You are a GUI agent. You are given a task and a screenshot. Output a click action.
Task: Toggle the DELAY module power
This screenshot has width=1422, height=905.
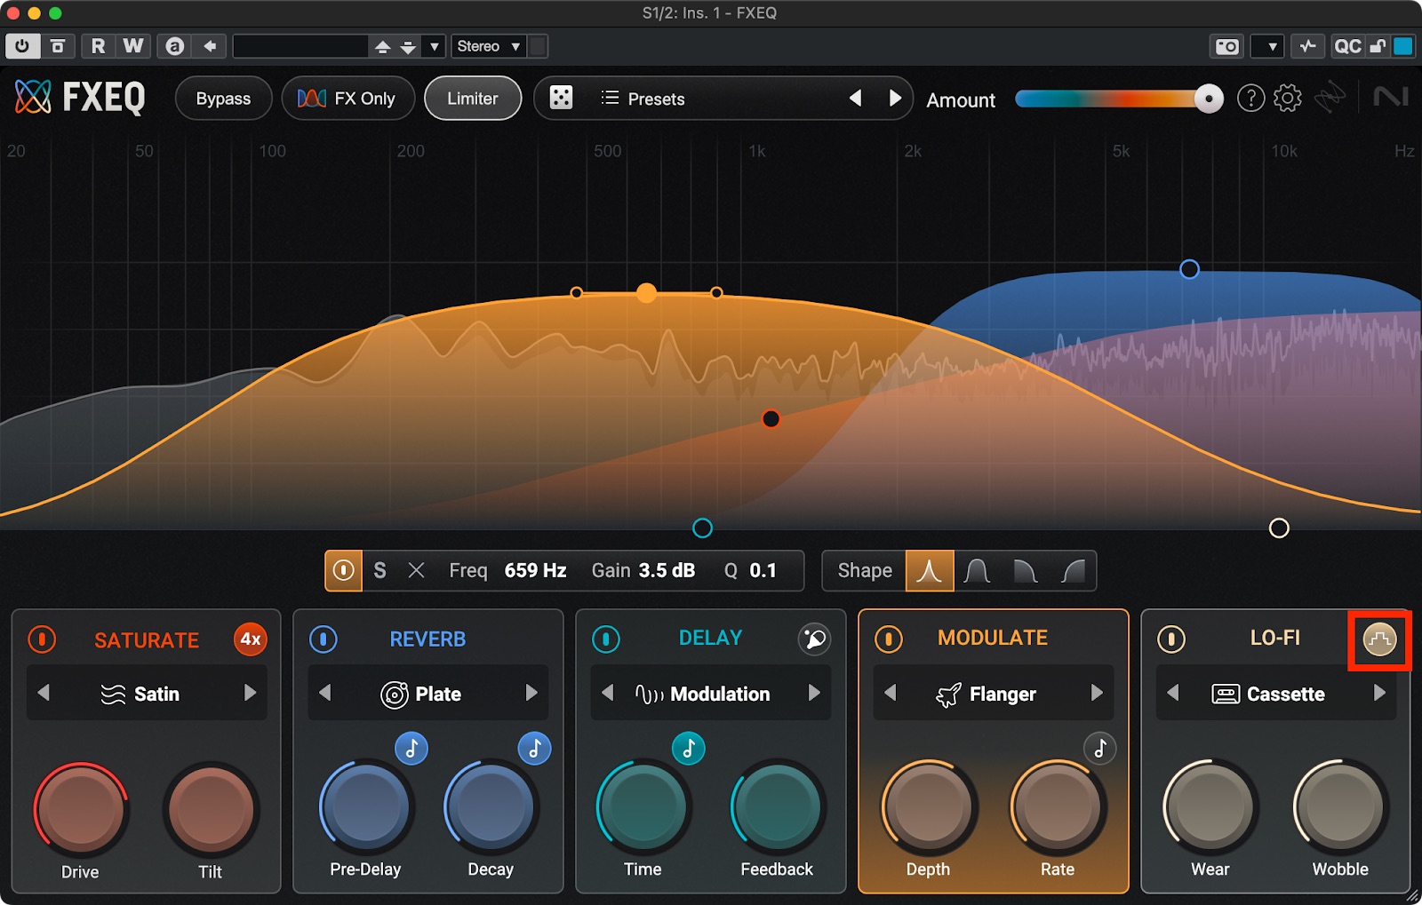click(x=606, y=639)
